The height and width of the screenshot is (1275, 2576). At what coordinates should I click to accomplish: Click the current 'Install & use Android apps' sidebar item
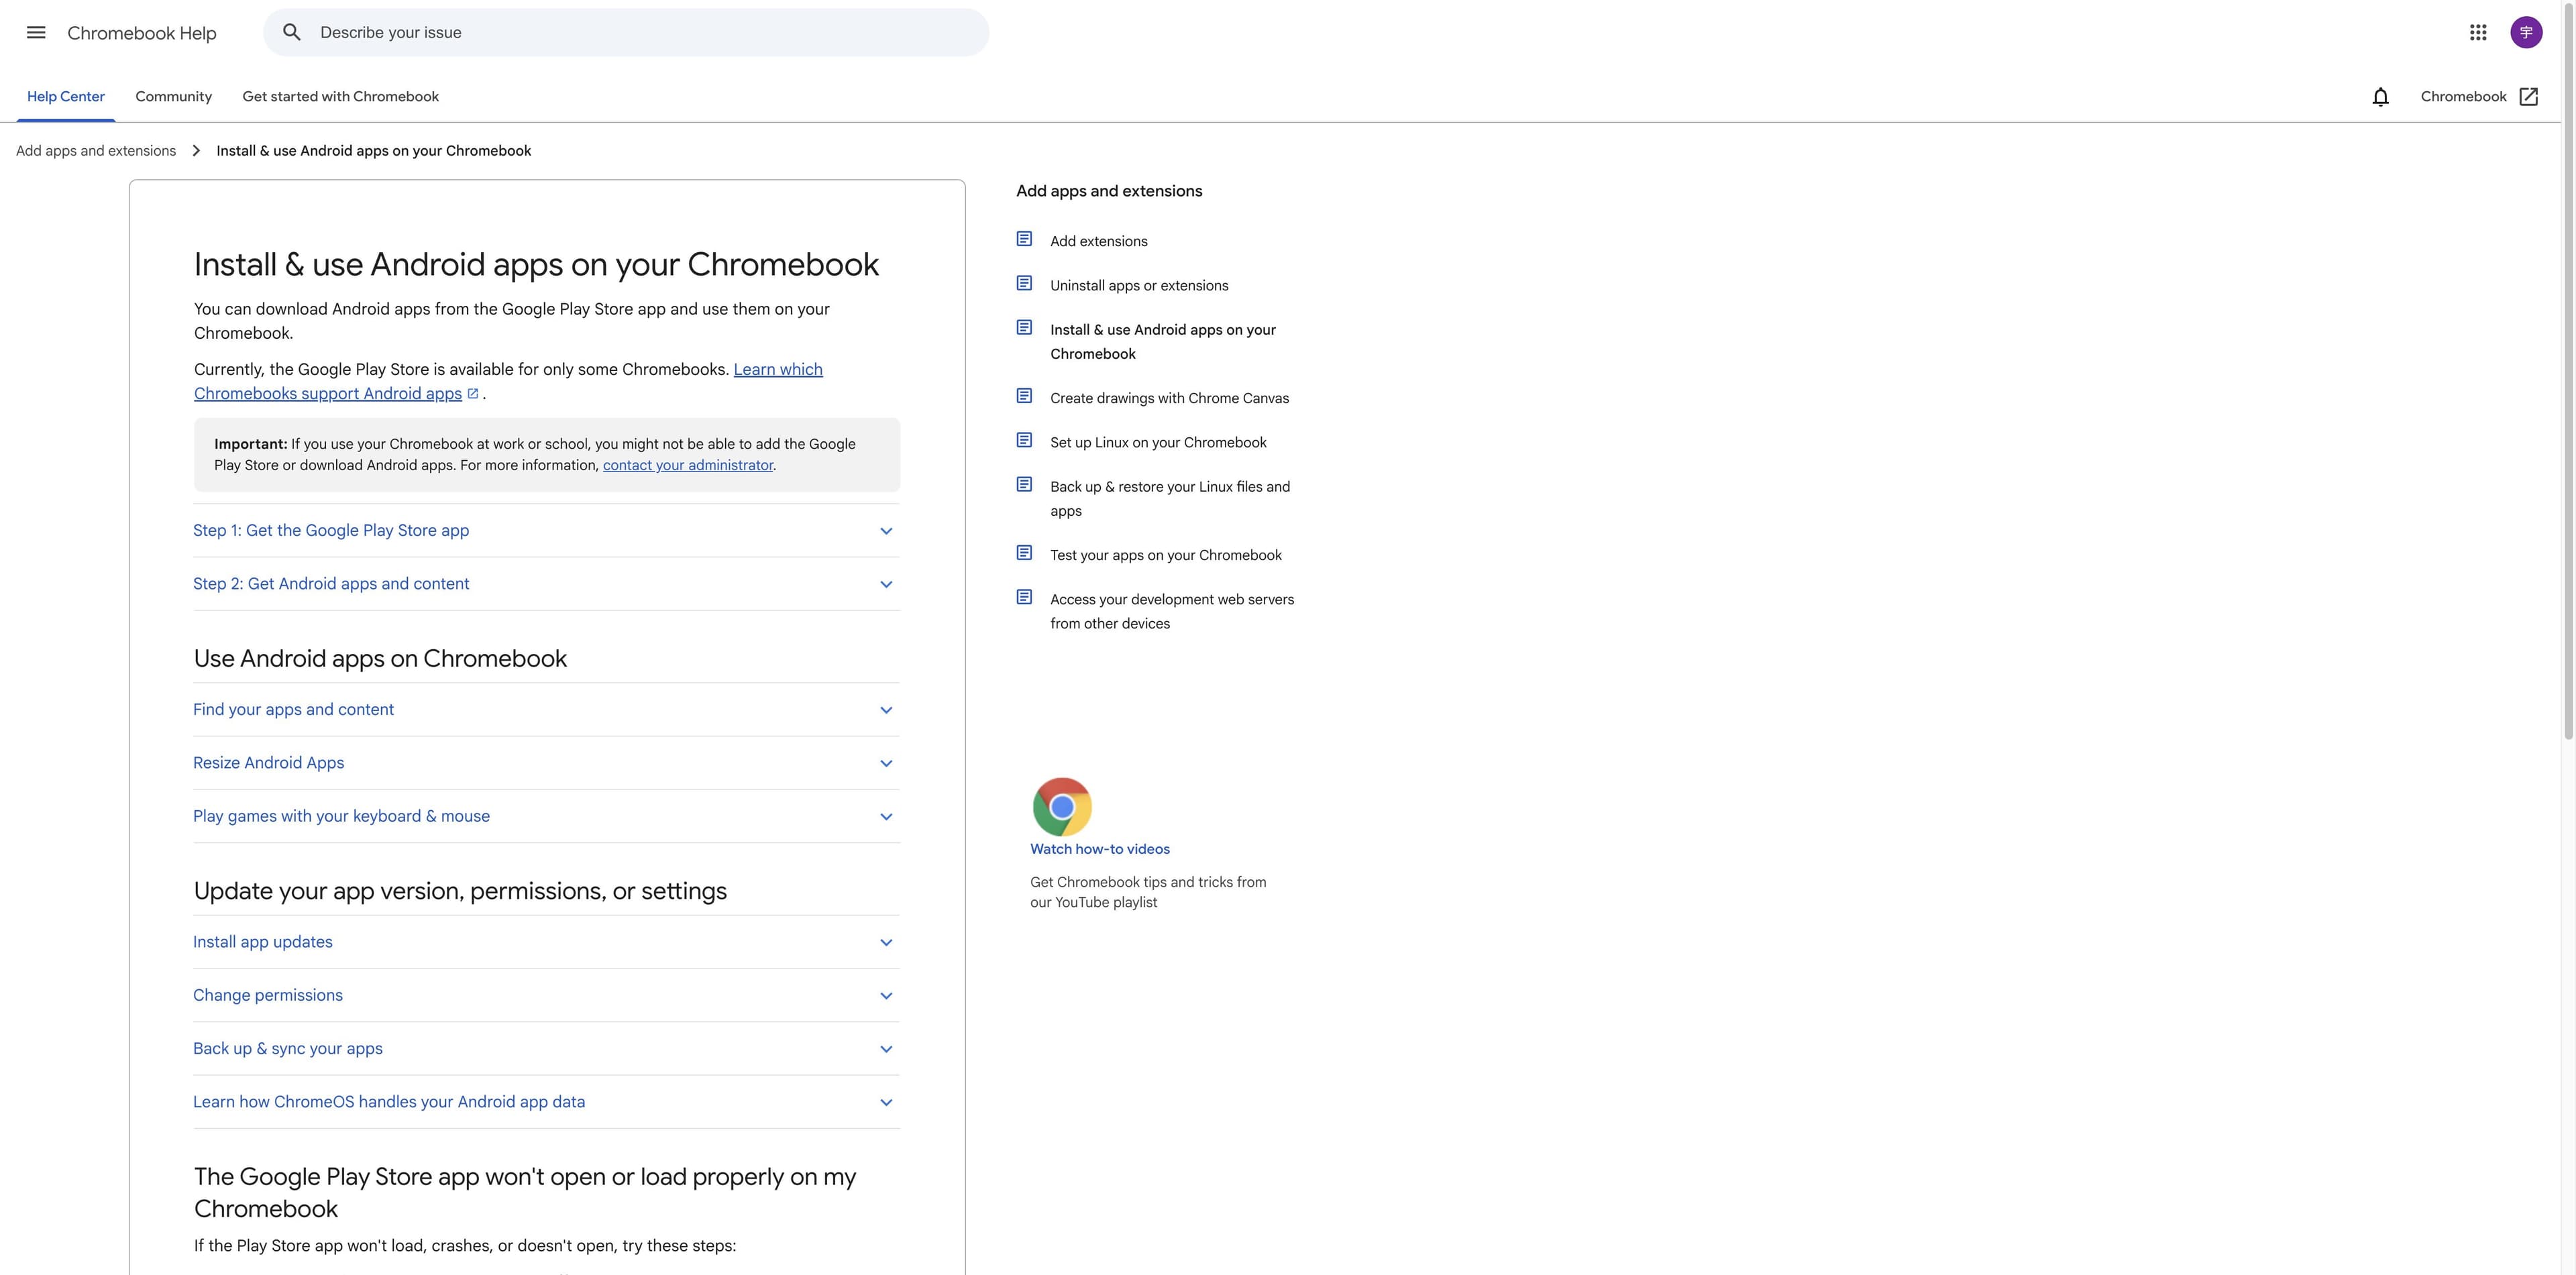pyautogui.click(x=1163, y=342)
